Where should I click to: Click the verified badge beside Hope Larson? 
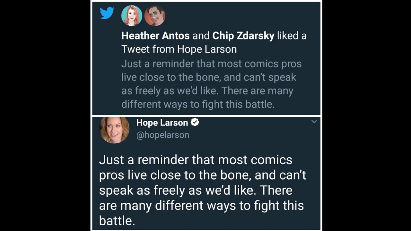coord(195,122)
